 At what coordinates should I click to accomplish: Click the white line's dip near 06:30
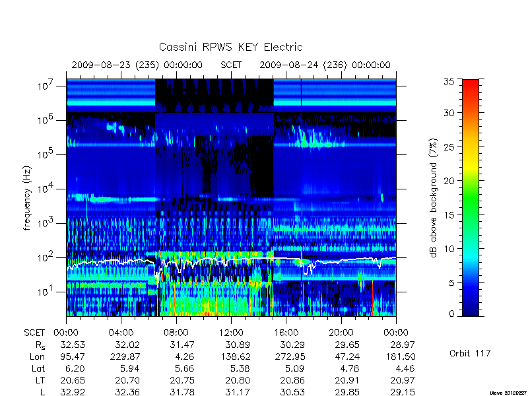coord(156,275)
